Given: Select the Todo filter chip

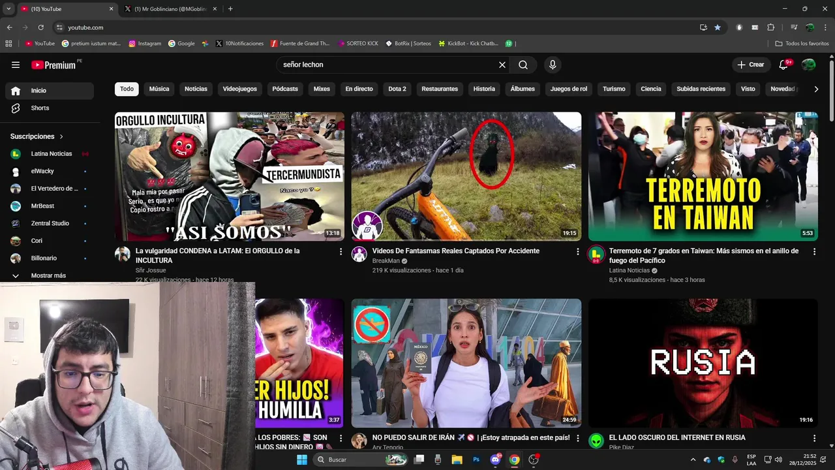Looking at the screenshot, I should tap(127, 89).
